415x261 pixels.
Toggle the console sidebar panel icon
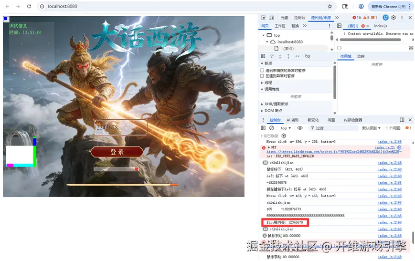tap(263, 128)
